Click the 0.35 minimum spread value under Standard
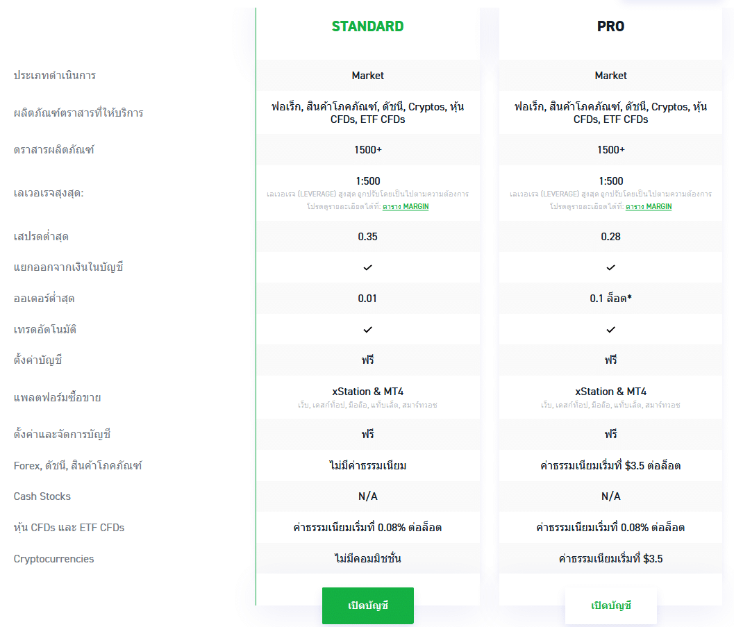The height and width of the screenshot is (627, 734). click(x=367, y=237)
